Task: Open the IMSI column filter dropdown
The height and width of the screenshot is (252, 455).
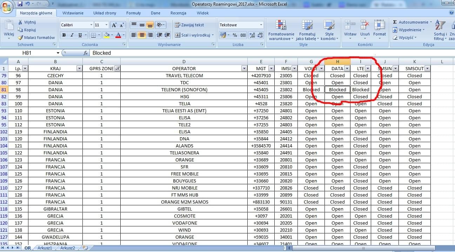Action: coord(294,69)
